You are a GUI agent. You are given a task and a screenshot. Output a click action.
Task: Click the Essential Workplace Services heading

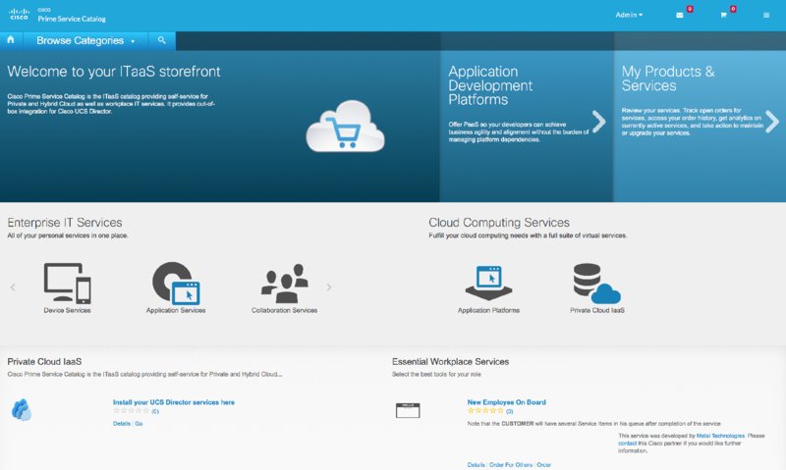click(450, 361)
